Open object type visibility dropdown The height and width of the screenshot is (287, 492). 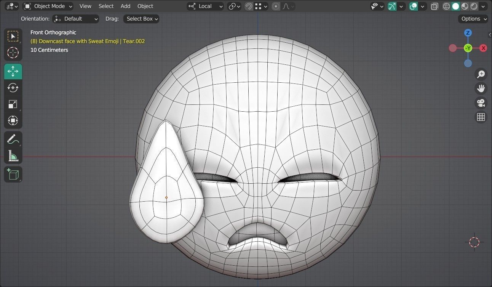click(x=377, y=6)
